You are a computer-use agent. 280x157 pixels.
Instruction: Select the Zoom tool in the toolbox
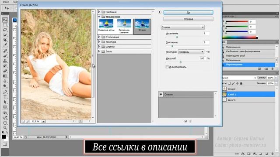click(5, 128)
